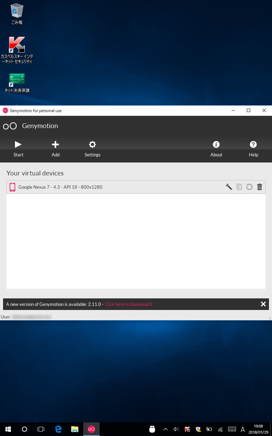Open the touch keyboard from the tray
272x436 pixels.
point(232,429)
